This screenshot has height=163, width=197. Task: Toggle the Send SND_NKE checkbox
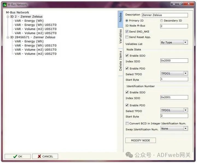[127, 32]
